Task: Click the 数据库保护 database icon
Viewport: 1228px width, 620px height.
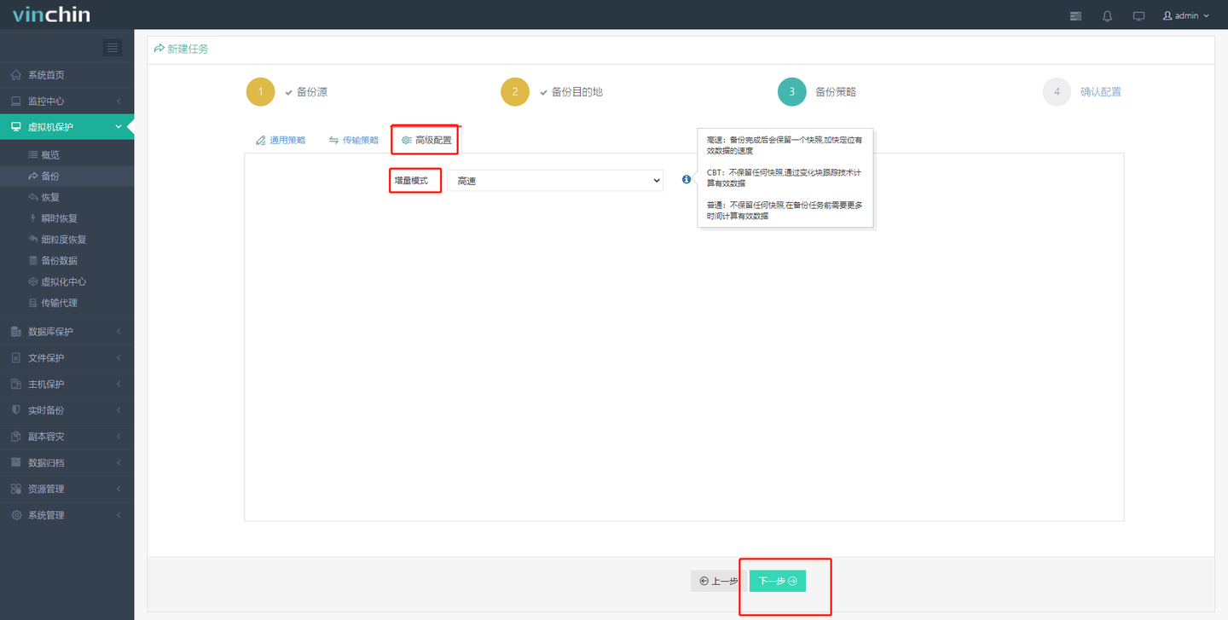Action: 16,332
